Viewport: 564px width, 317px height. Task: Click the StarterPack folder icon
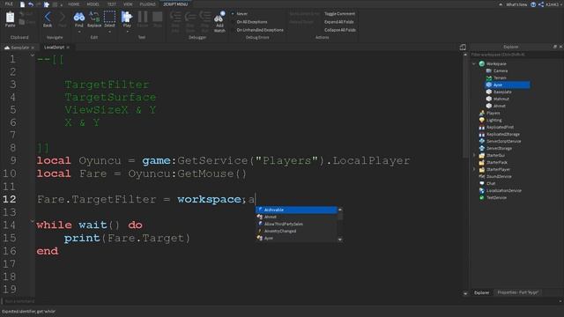[482, 162]
